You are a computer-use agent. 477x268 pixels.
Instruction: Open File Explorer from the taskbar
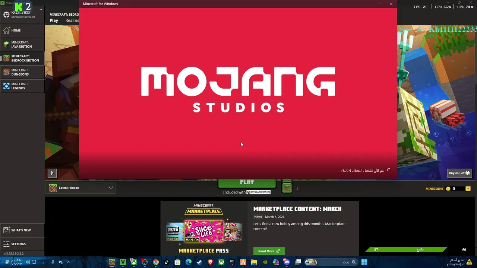click(254, 262)
